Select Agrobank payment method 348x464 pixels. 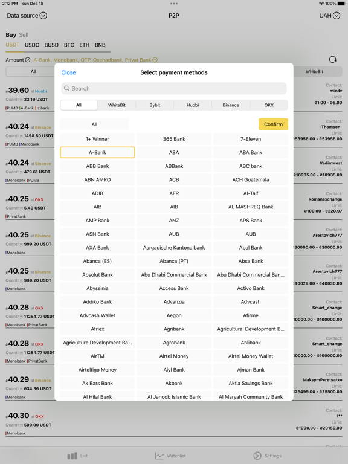click(x=174, y=343)
